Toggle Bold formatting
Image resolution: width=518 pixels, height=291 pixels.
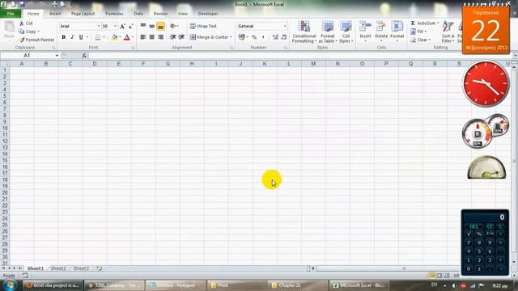(63, 37)
